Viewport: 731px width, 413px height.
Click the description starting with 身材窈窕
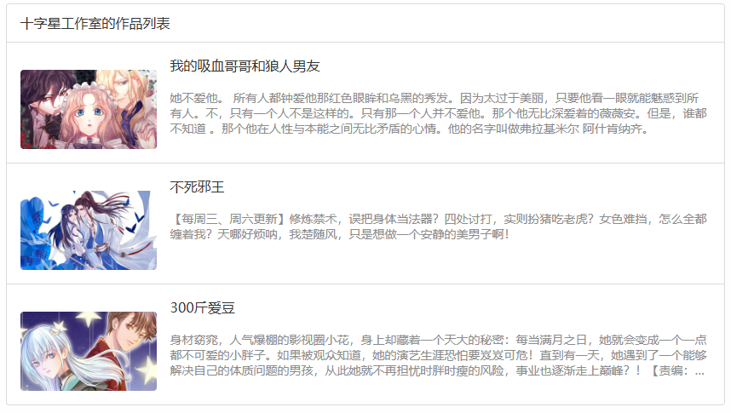pyautogui.click(x=438, y=355)
